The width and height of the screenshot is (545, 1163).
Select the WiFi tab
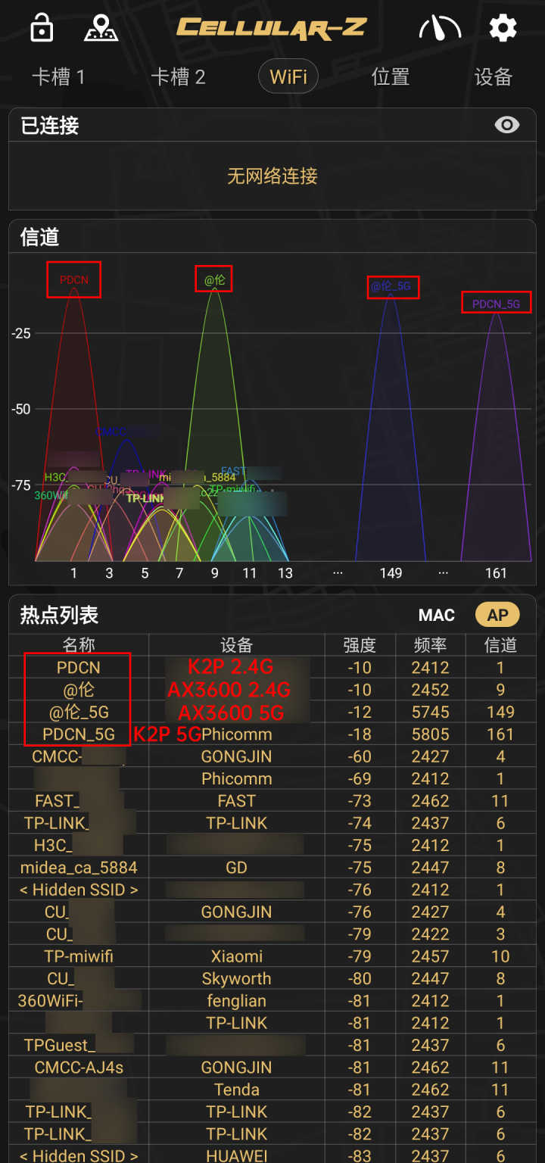288,77
